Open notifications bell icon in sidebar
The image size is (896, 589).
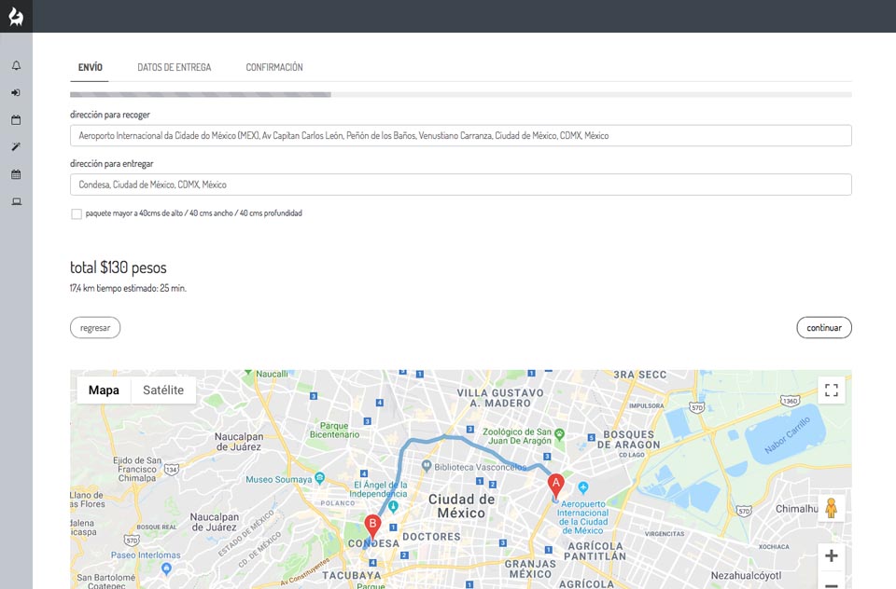(16, 65)
